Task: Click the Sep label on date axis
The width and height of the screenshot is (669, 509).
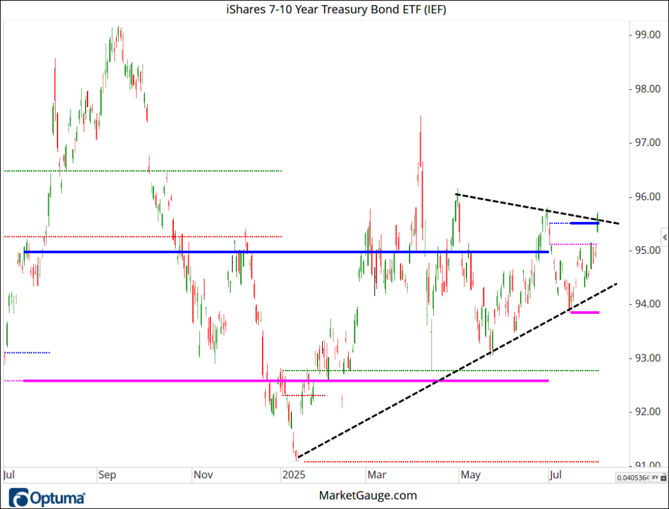Action: [106, 474]
